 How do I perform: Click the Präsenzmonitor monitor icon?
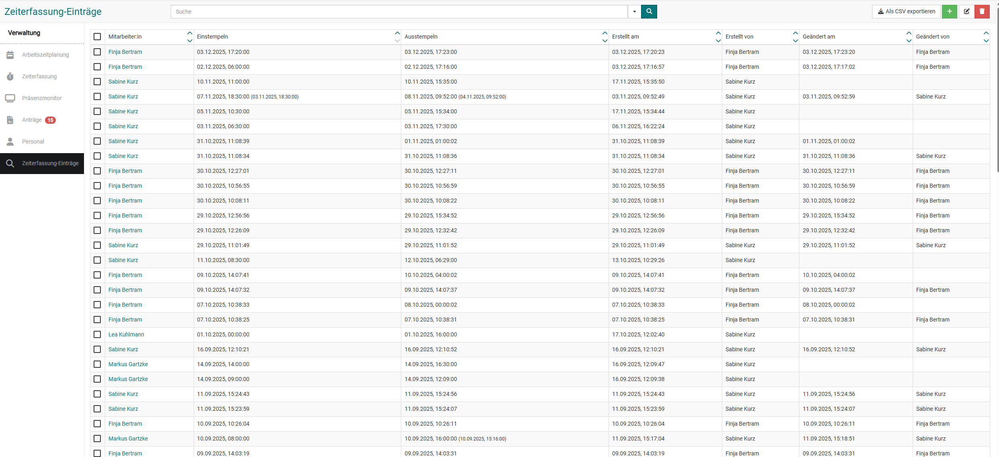point(10,98)
